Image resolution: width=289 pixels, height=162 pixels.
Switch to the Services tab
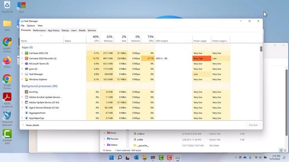click(92, 31)
